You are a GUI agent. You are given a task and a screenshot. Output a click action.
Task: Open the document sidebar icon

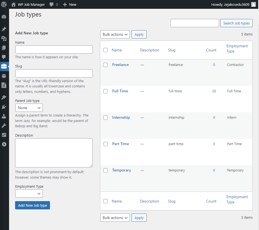tap(4, 85)
